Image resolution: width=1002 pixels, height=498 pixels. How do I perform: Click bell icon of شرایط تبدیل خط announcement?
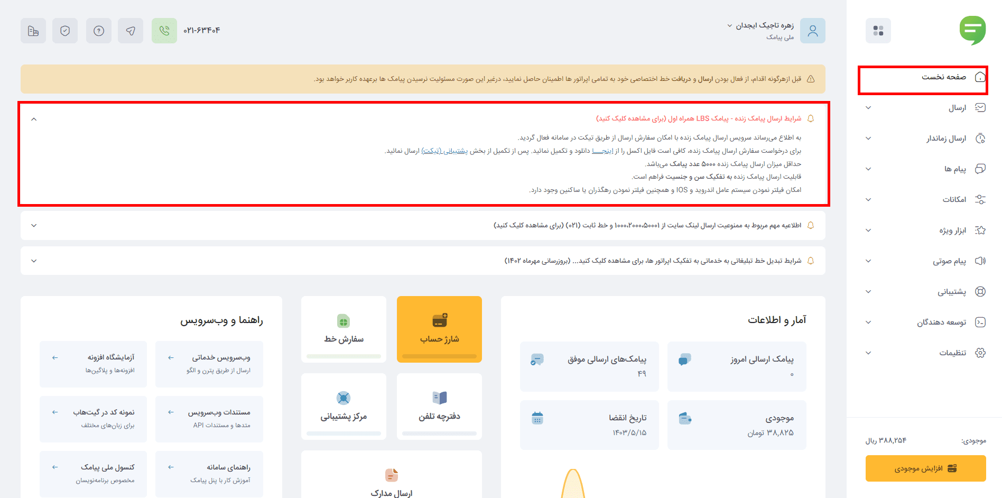(811, 261)
